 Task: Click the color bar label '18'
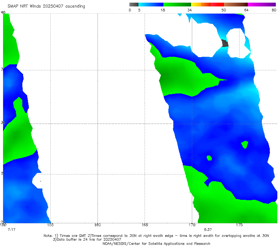click(163, 10)
